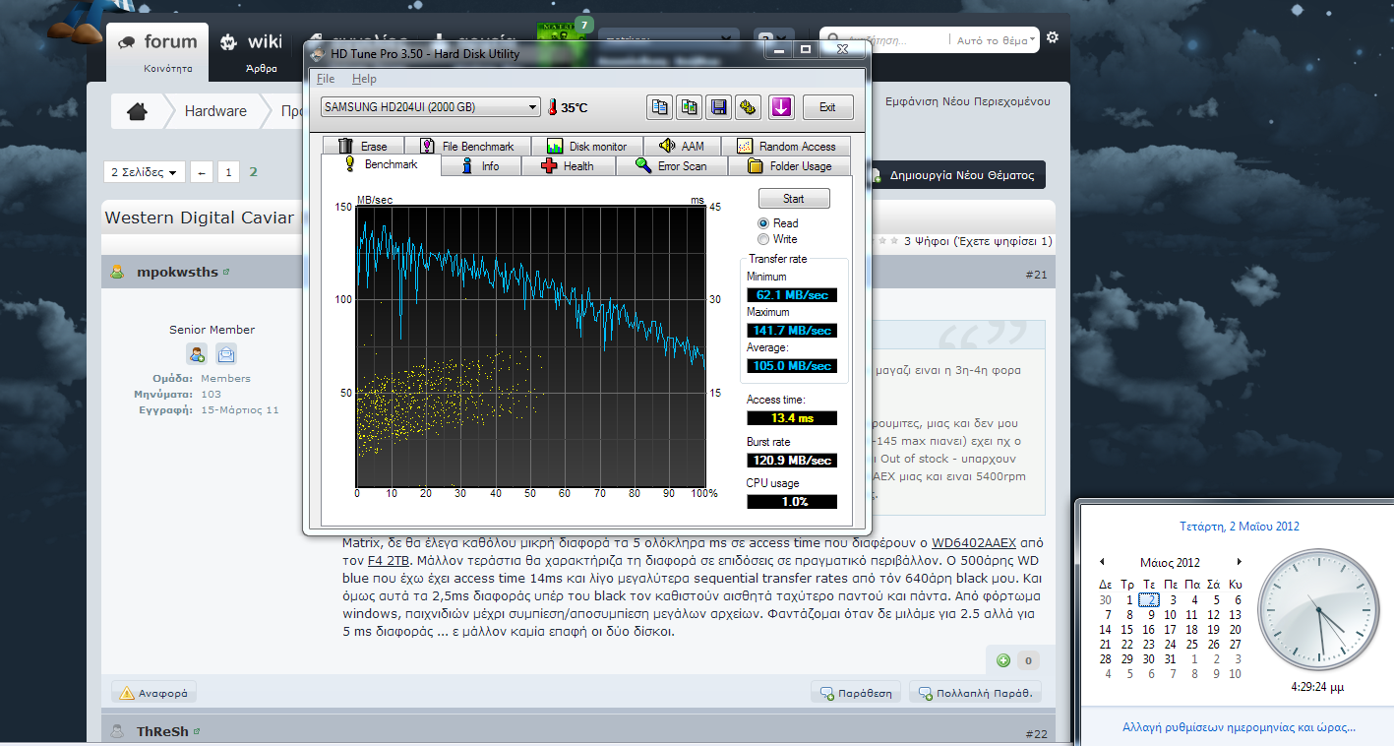The height and width of the screenshot is (746, 1394).
Task: Open the File menu in HD Tune
Action: (x=325, y=79)
